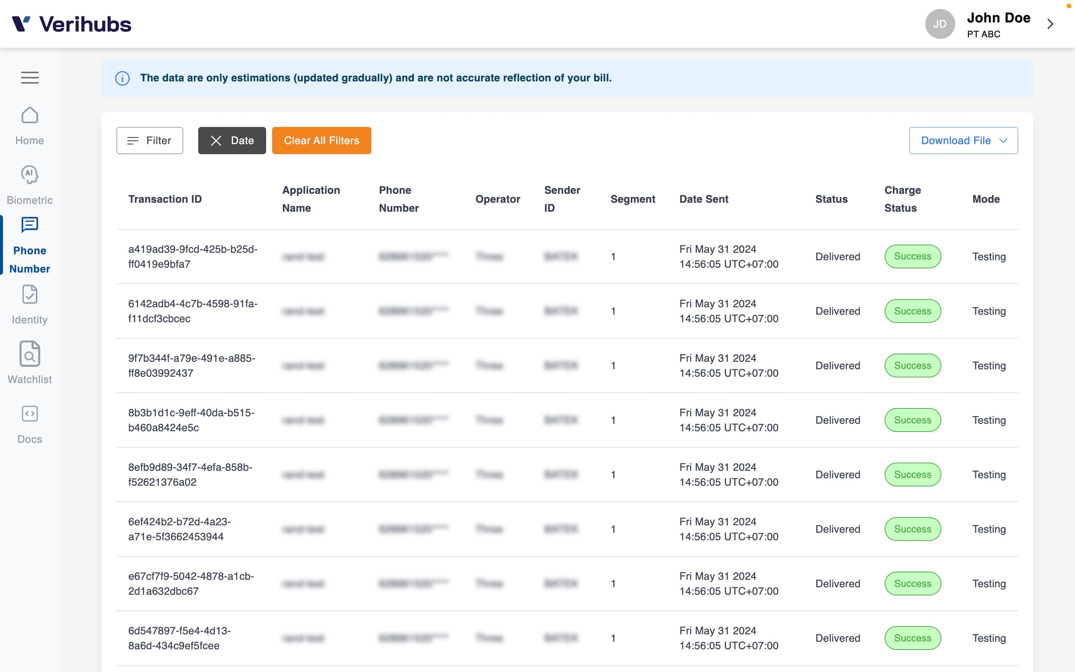Select transaction 6ef424b2-b72d-4a23-a71e-5f3662453944
1075x672 pixels.
point(180,529)
